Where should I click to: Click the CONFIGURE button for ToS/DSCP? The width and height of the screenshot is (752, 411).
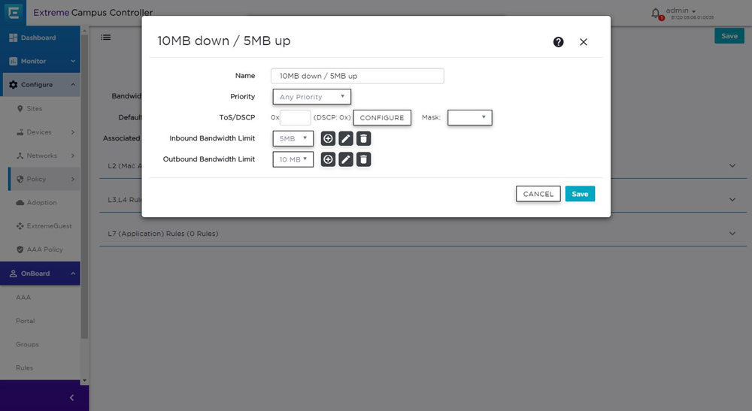(382, 118)
